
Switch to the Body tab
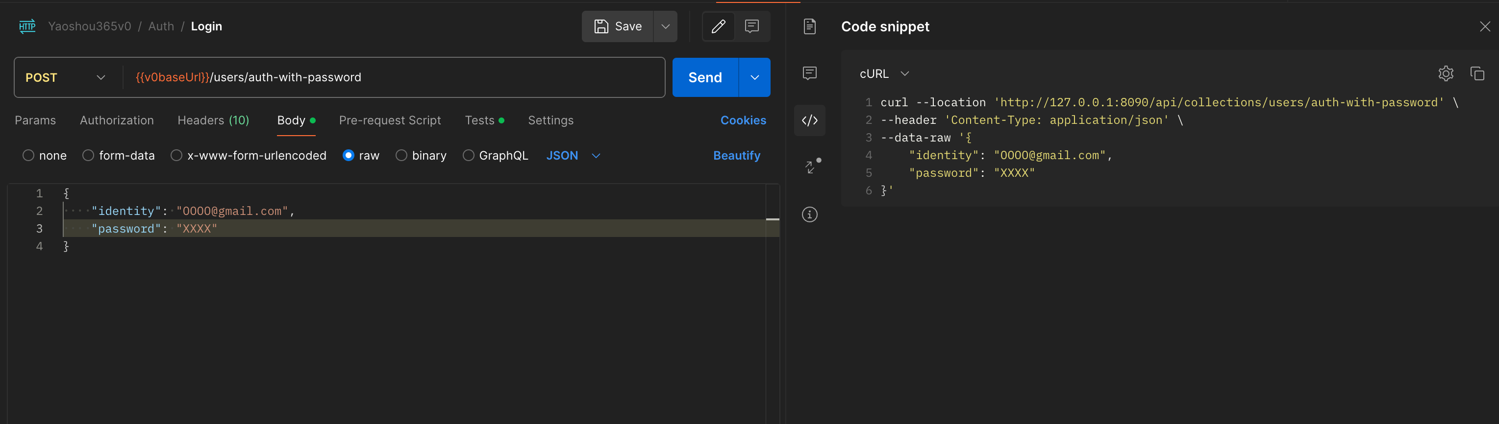point(296,120)
